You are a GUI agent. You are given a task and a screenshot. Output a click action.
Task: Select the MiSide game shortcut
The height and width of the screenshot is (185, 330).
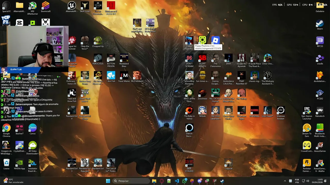point(202,112)
